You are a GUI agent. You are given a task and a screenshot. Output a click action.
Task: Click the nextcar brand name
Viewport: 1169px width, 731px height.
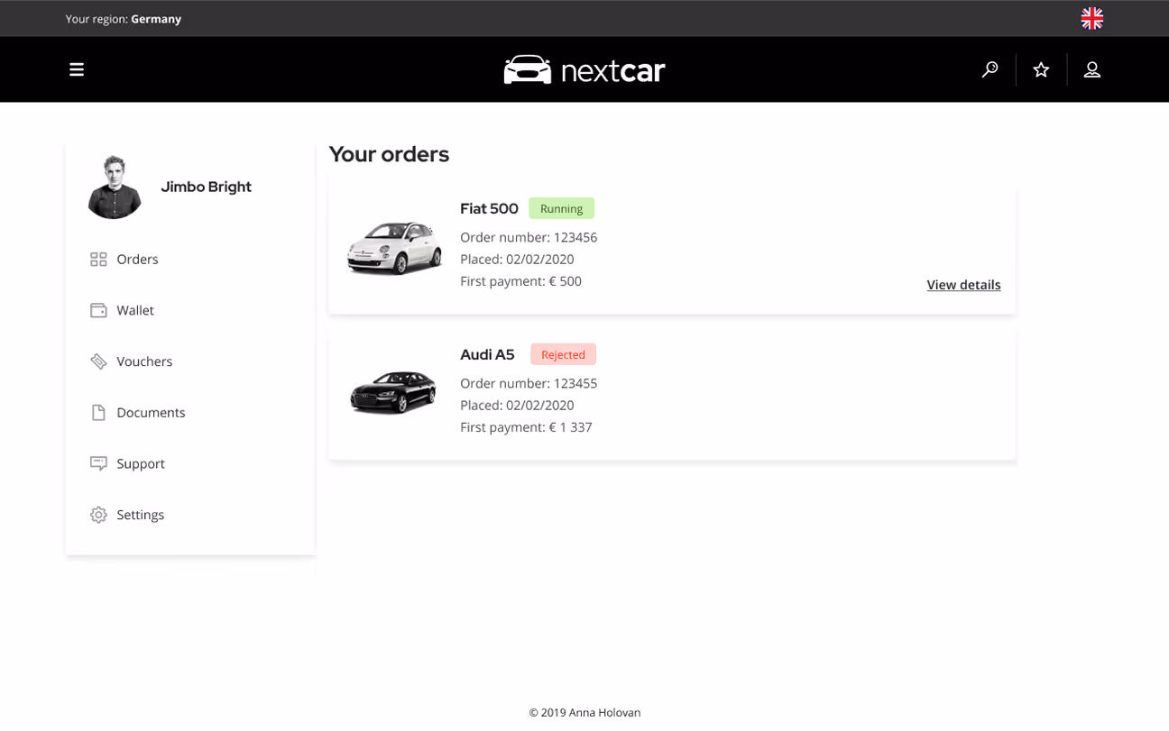[x=613, y=70]
